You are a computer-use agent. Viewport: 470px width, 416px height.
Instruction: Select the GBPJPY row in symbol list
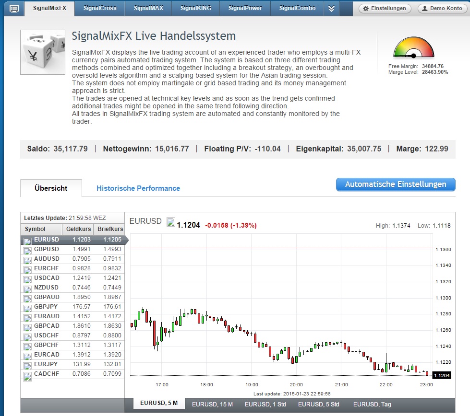point(72,307)
